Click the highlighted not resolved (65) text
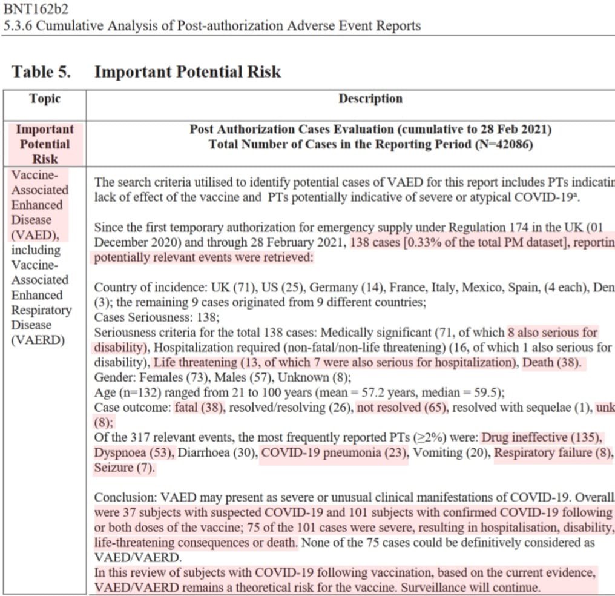 point(402,407)
